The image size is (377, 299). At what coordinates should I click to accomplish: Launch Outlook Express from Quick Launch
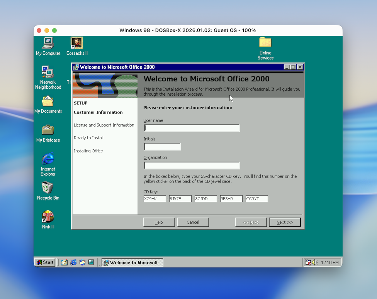pos(82,262)
